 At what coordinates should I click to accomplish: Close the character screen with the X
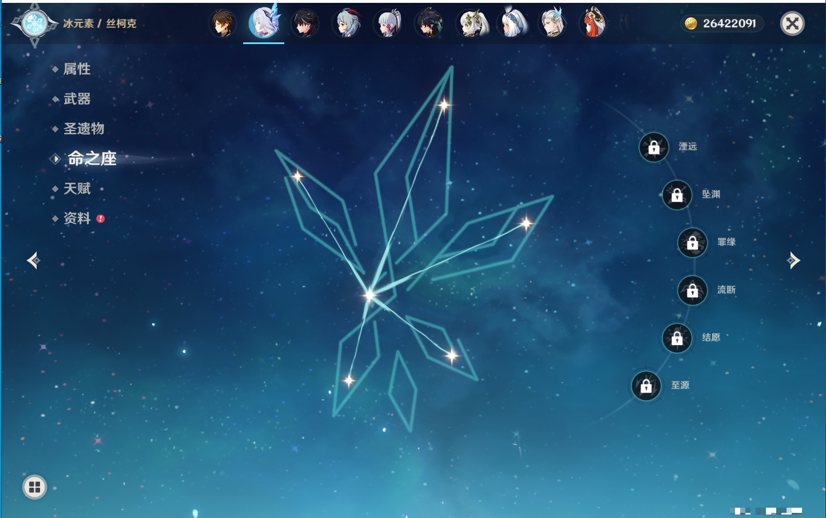point(792,23)
